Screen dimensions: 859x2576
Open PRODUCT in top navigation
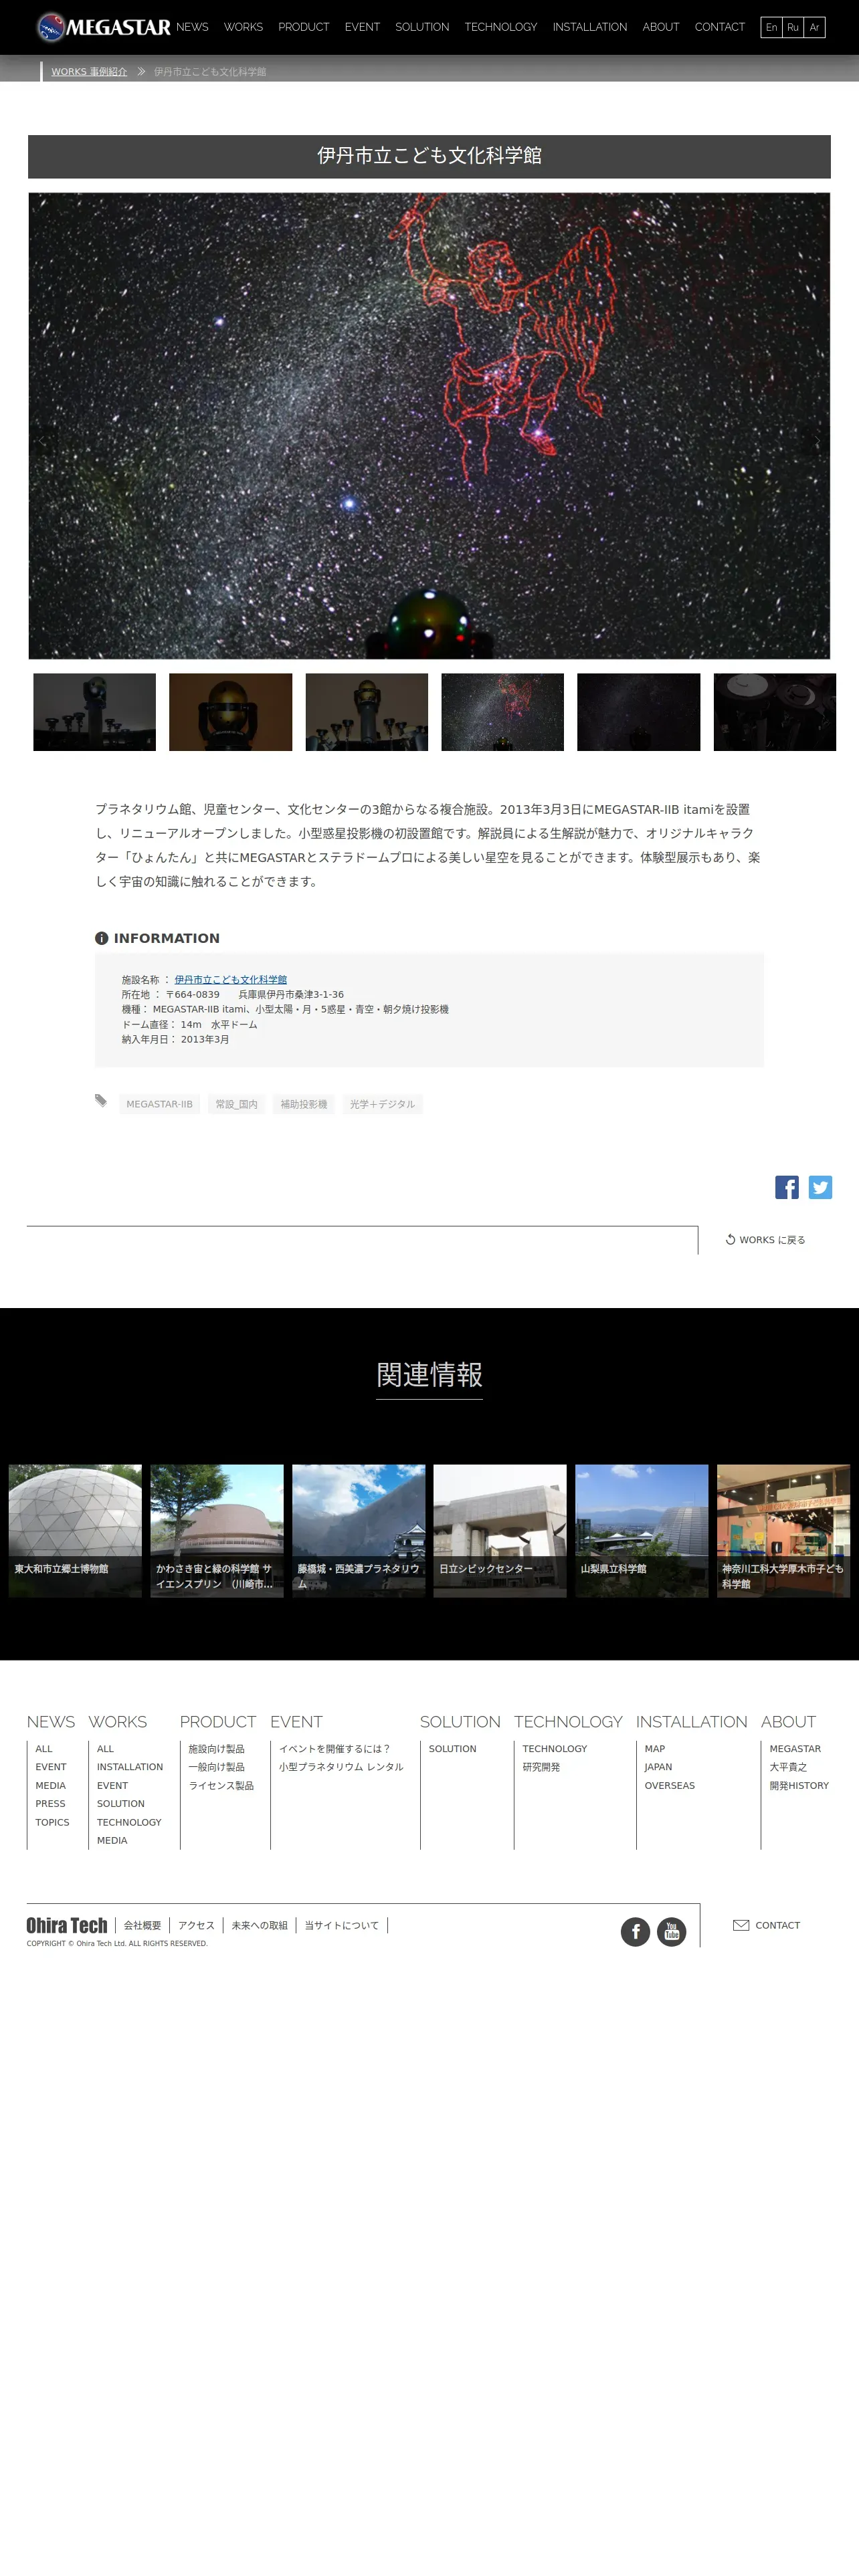click(304, 27)
